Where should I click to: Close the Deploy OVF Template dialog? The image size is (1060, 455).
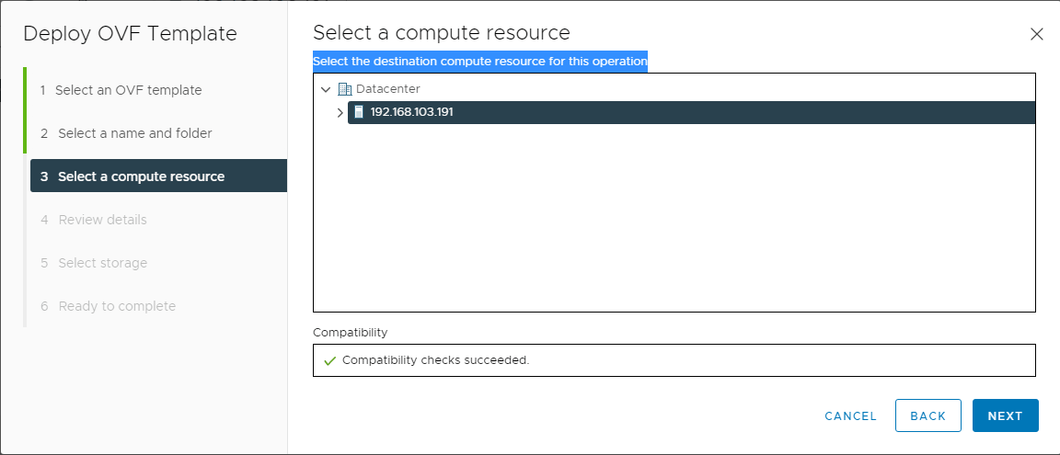tap(1036, 34)
